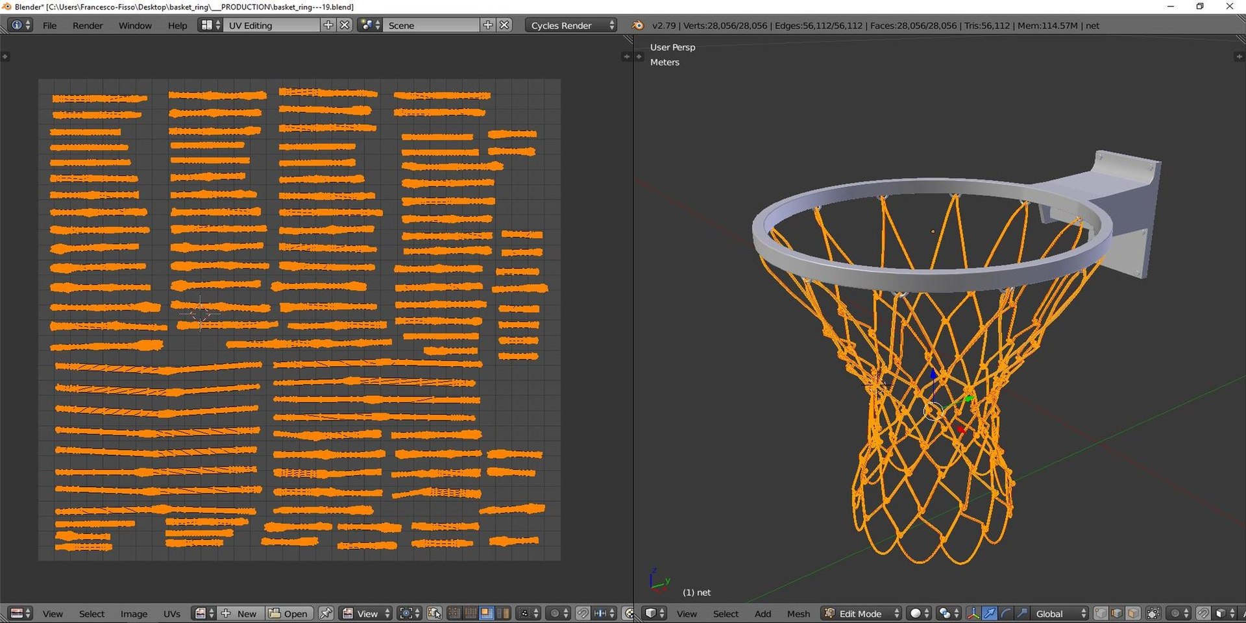The width and height of the screenshot is (1246, 623).
Task: Open the Help menu
Action: pos(177,25)
